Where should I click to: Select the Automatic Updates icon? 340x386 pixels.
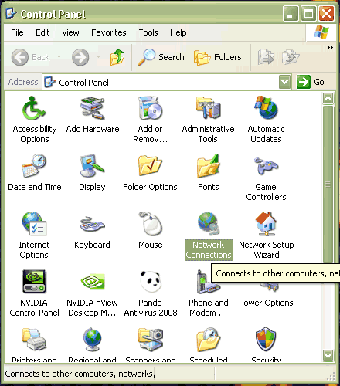coord(266,108)
